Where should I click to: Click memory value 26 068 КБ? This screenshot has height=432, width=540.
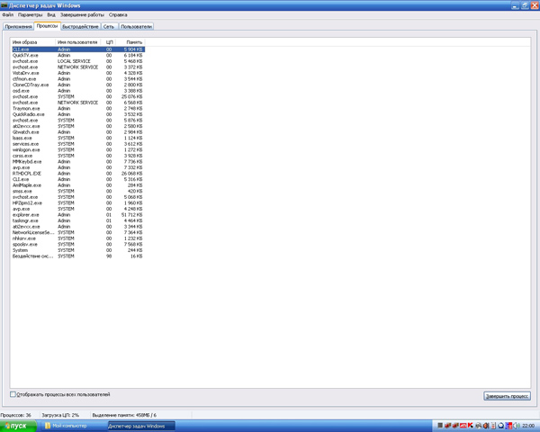pos(132,174)
